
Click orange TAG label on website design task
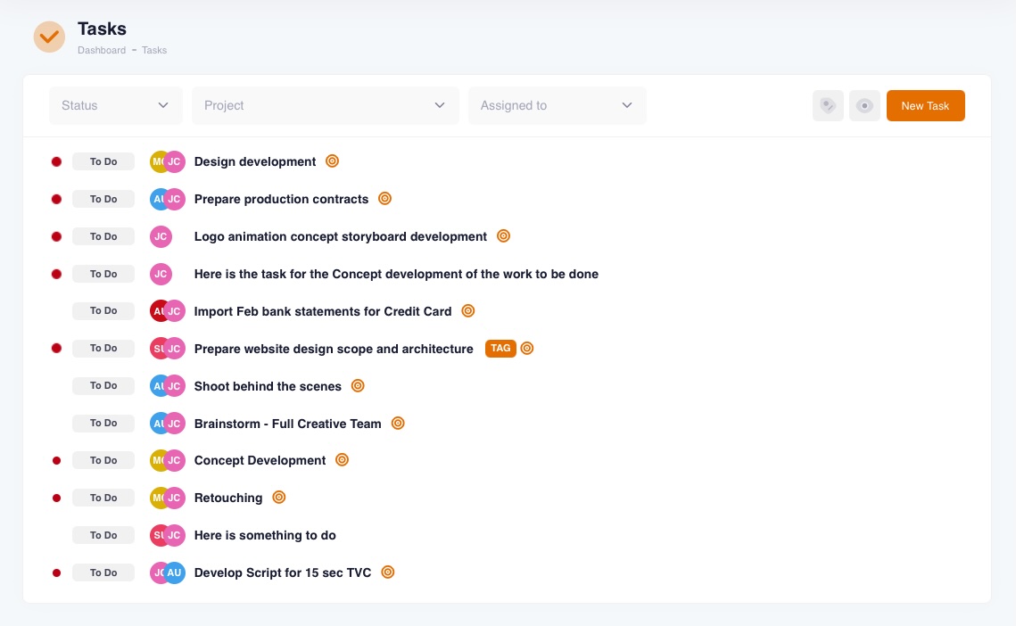(x=500, y=348)
